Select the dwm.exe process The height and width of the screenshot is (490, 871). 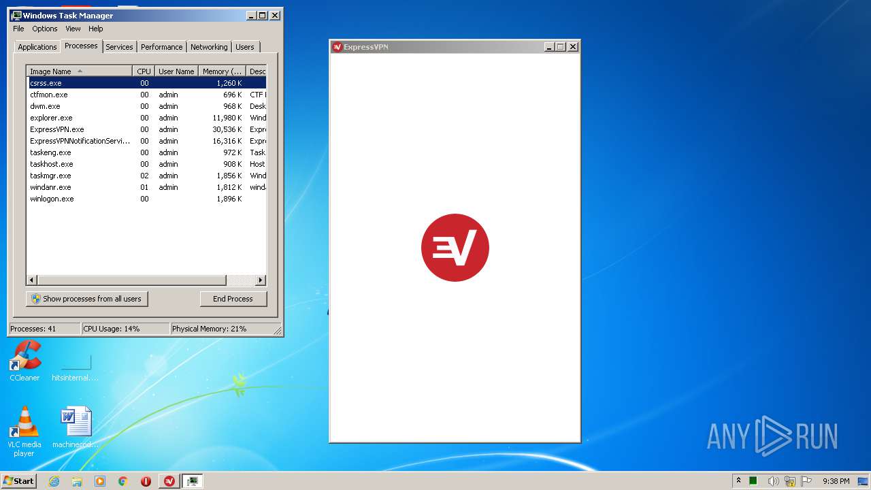tap(146, 106)
